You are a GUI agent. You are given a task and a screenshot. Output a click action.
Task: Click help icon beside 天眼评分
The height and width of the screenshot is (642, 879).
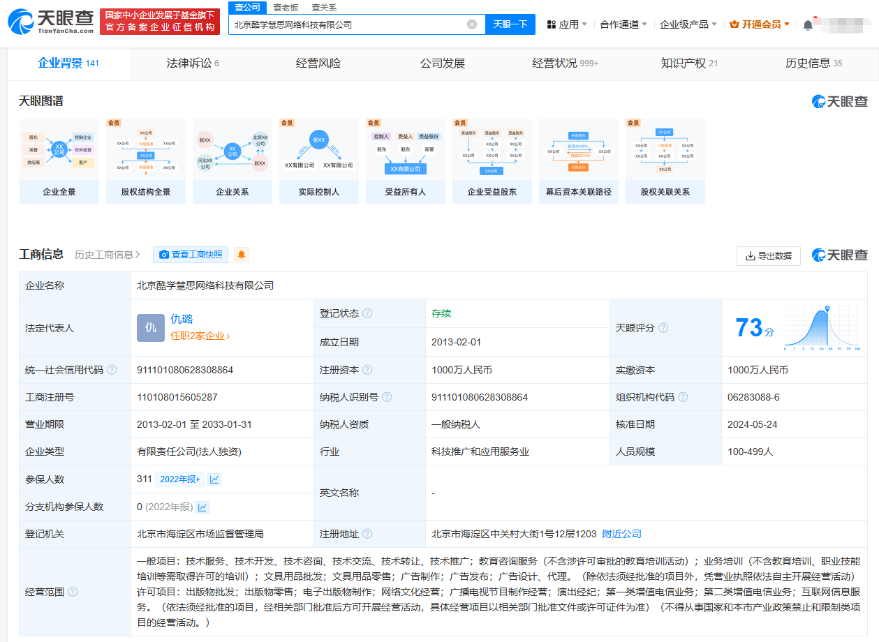click(x=663, y=328)
